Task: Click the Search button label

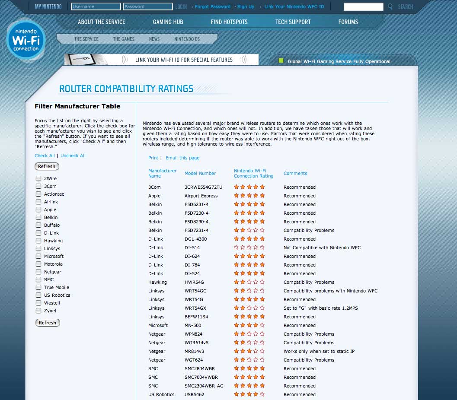Action: click(x=406, y=7)
